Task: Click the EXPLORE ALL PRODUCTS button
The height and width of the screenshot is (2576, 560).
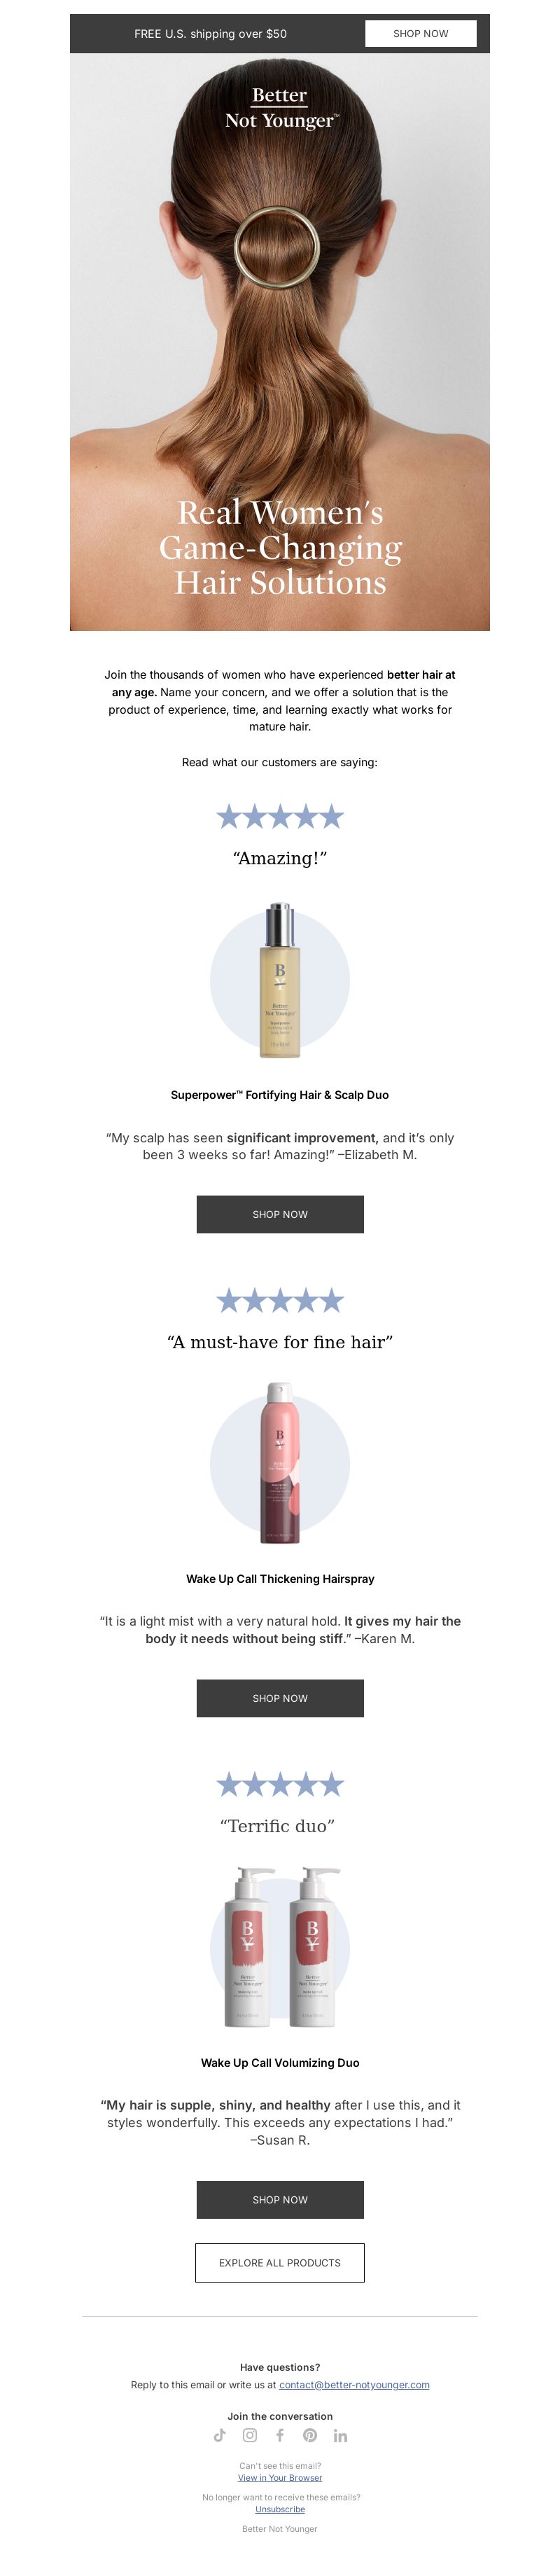Action: pyautogui.click(x=280, y=2262)
